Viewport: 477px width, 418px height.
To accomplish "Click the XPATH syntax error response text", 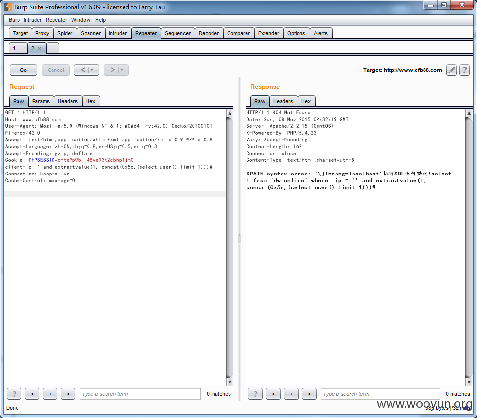I will click(349, 180).
